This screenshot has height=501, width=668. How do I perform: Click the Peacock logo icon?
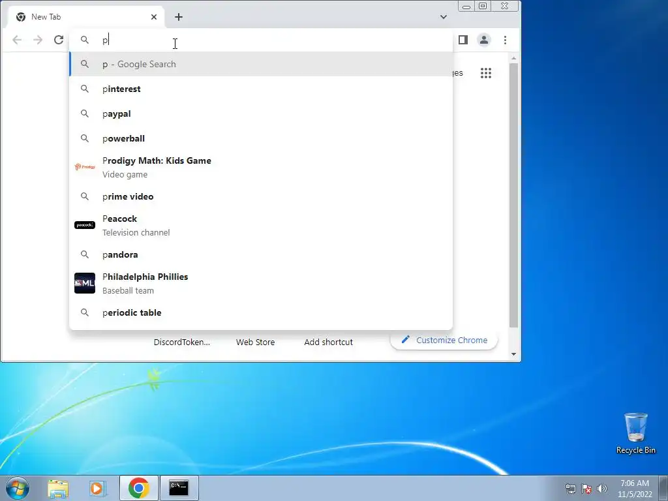[x=85, y=225]
